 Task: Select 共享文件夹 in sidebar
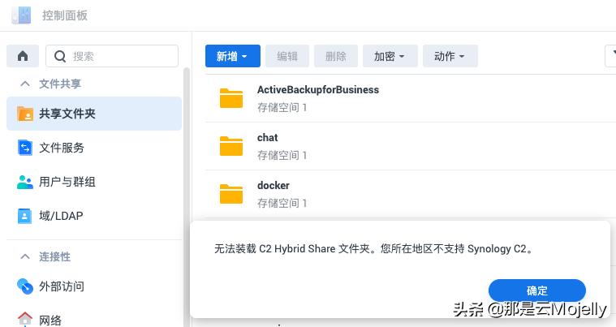94,114
